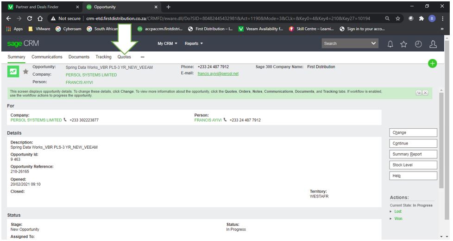Viewport: 453px width, 241px height.
Task: Click the green opportunity chart icon
Action: 13,72
